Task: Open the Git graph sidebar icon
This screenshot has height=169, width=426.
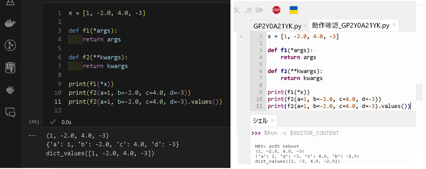Action: pos(10,45)
